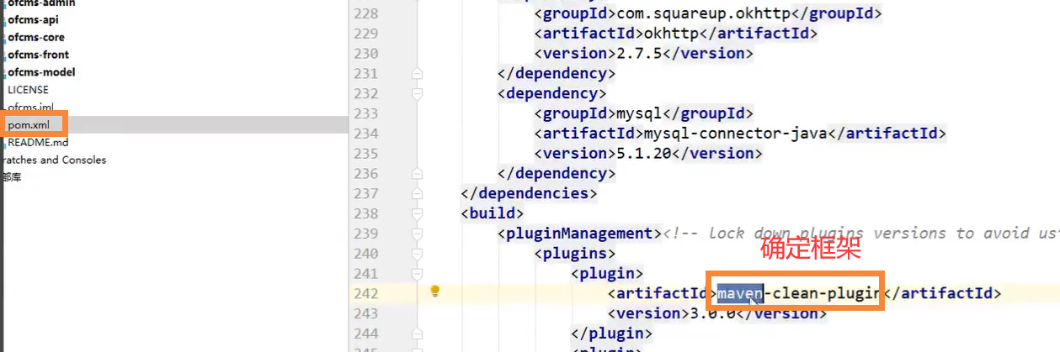Collapse the pluginManagement block at line 239
The height and width of the screenshot is (352, 1060).
tap(417, 234)
